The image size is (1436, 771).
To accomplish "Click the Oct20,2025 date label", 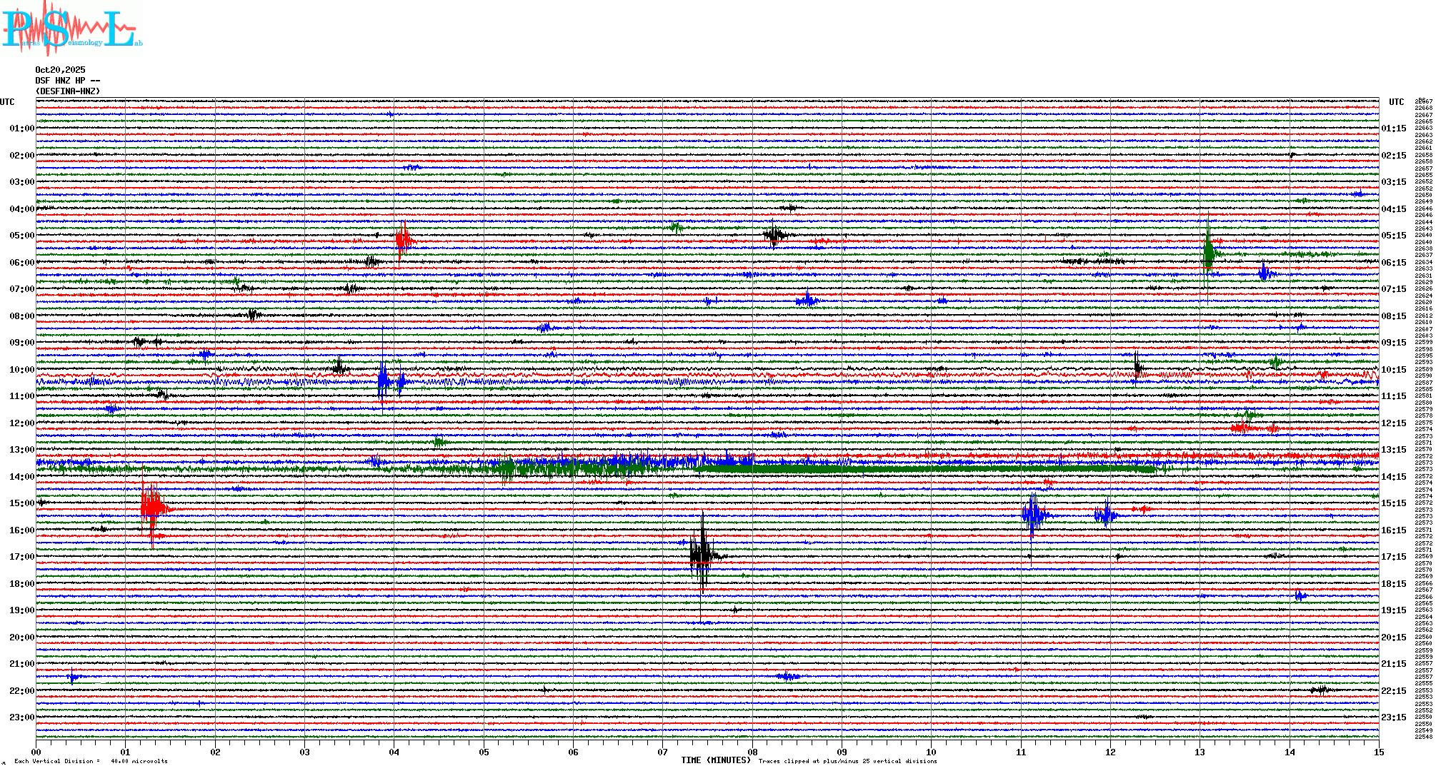I will 60,70.
